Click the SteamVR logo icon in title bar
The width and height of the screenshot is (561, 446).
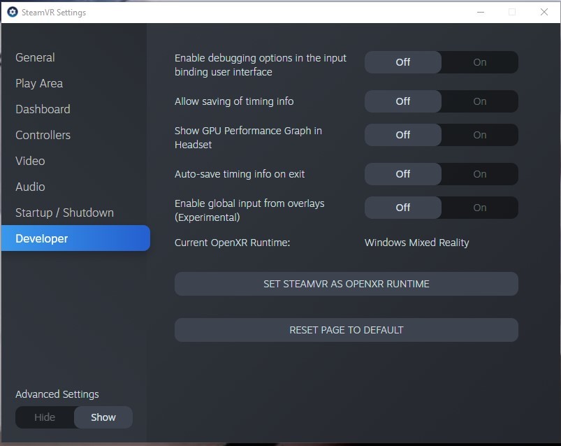13,12
